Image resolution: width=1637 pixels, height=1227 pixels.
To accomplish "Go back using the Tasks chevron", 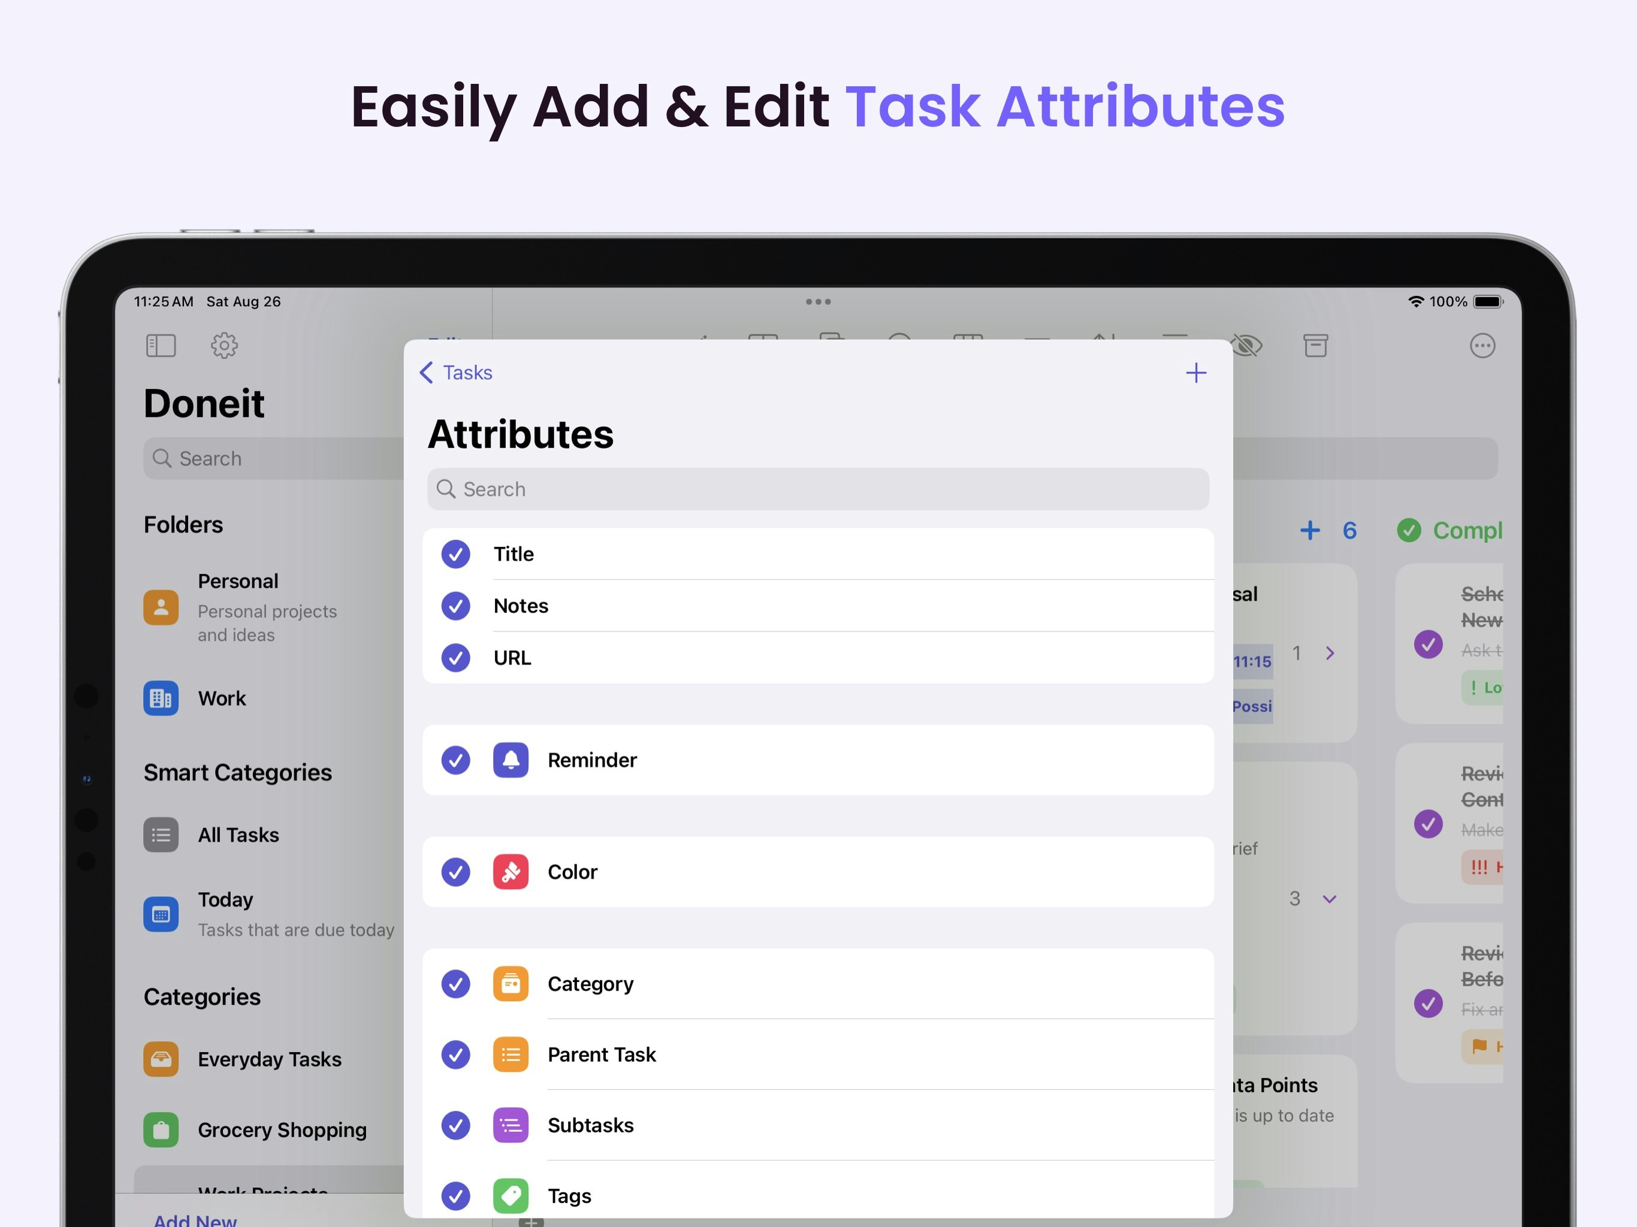I will 456,372.
